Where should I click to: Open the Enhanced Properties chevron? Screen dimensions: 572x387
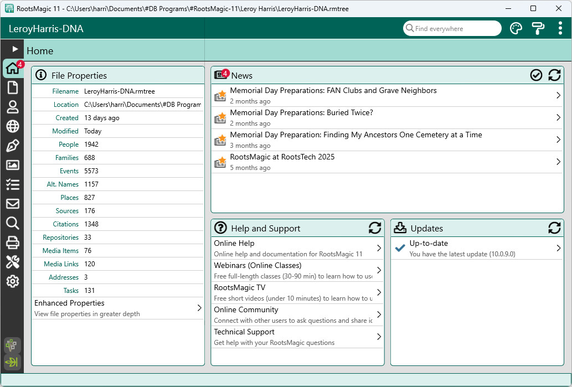[x=199, y=308]
